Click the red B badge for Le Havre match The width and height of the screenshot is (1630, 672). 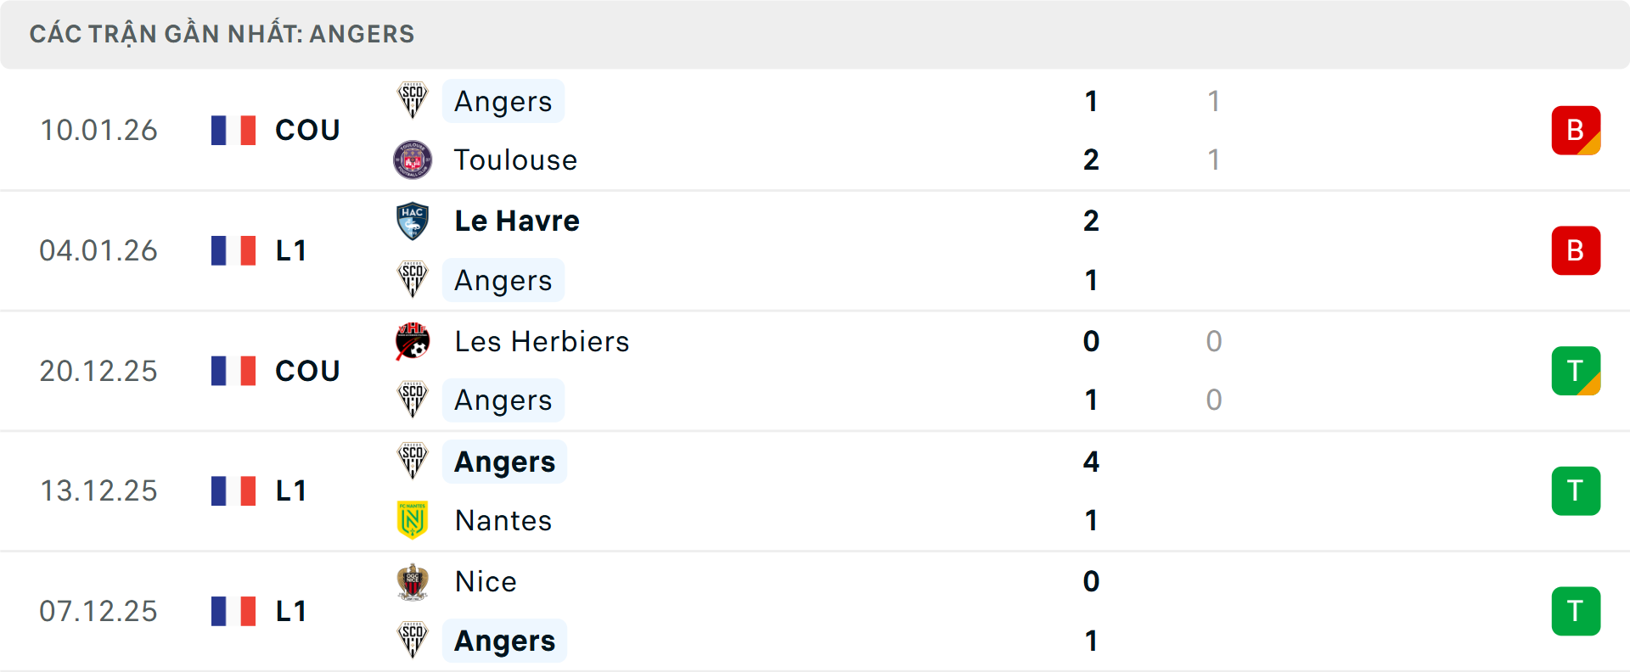[x=1576, y=250]
